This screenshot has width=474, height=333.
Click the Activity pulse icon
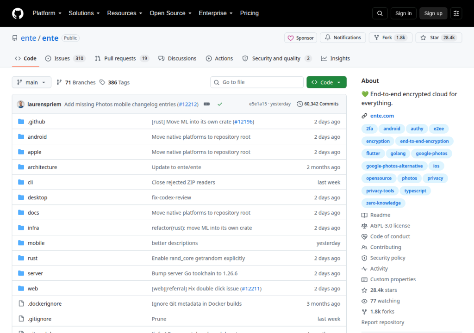(x=364, y=269)
